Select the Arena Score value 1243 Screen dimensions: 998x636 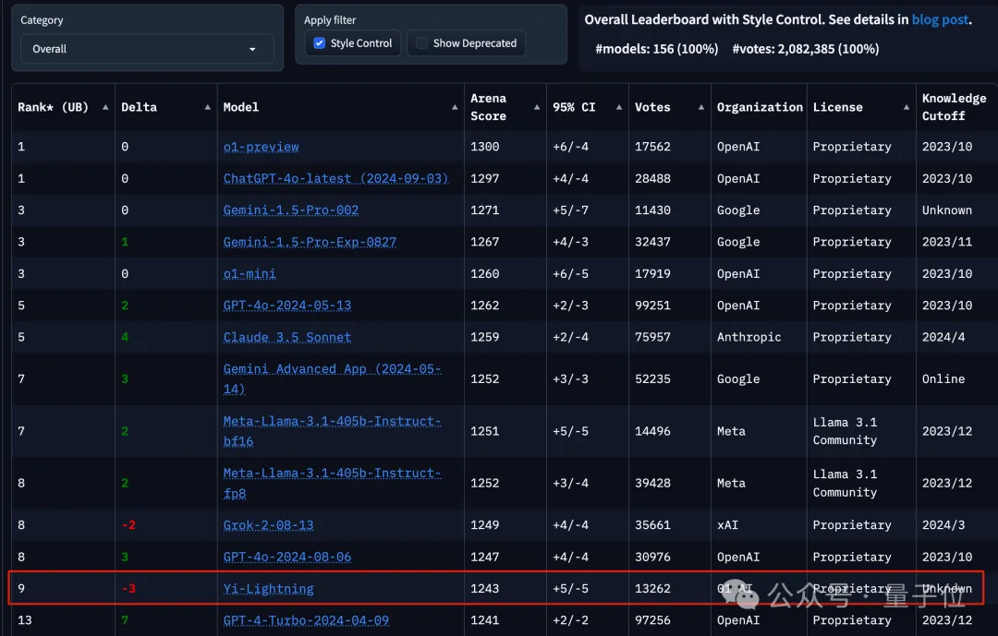(x=484, y=589)
